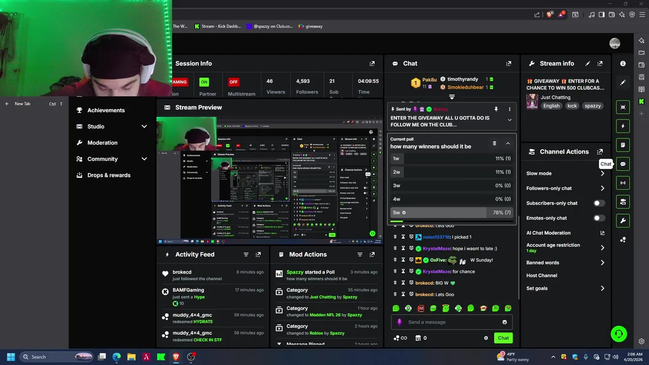
Task: Open the Kick sidebar panel in Brave
Action: coord(641,101)
